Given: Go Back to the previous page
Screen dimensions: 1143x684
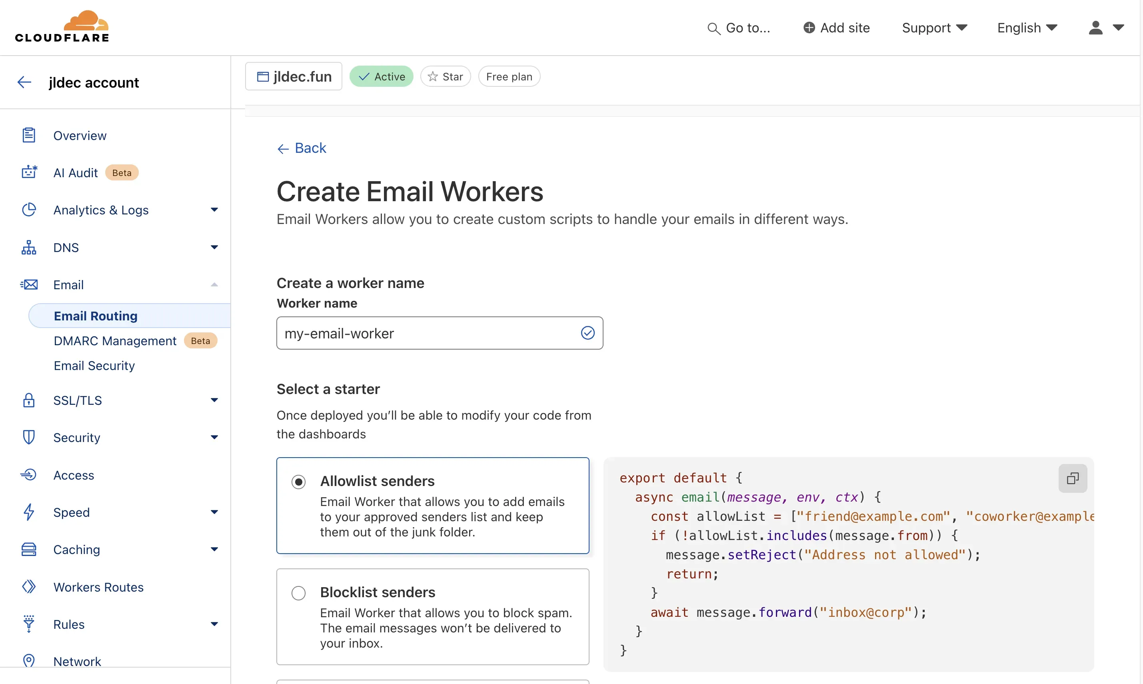Looking at the screenshot, I should point(301,148).
